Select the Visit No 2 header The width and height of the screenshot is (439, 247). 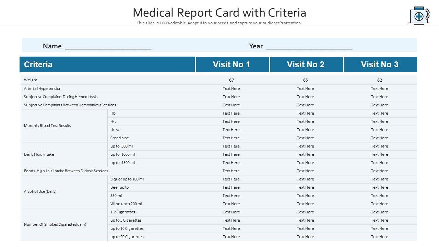tap(306, 64)
